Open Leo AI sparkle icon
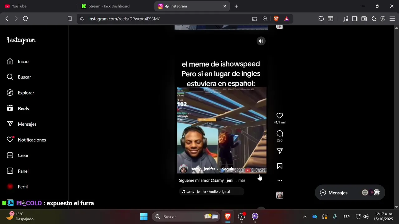This screenshot has width=399, height=224. (x=373, y=19)
